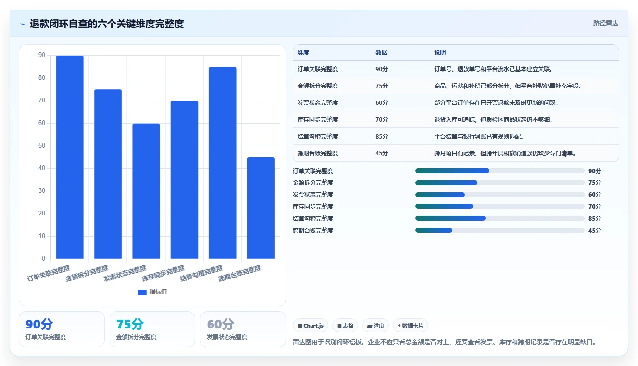Click the 发票状态完整度 bar in chart
The height and width of the screenshot is (366, 638).
click(146, 191)
